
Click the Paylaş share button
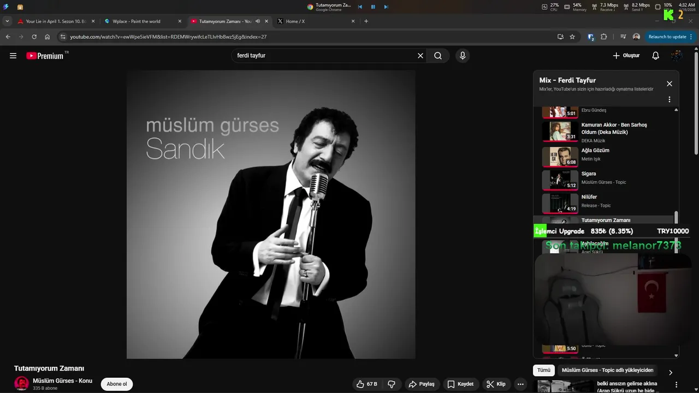[422, 384]
